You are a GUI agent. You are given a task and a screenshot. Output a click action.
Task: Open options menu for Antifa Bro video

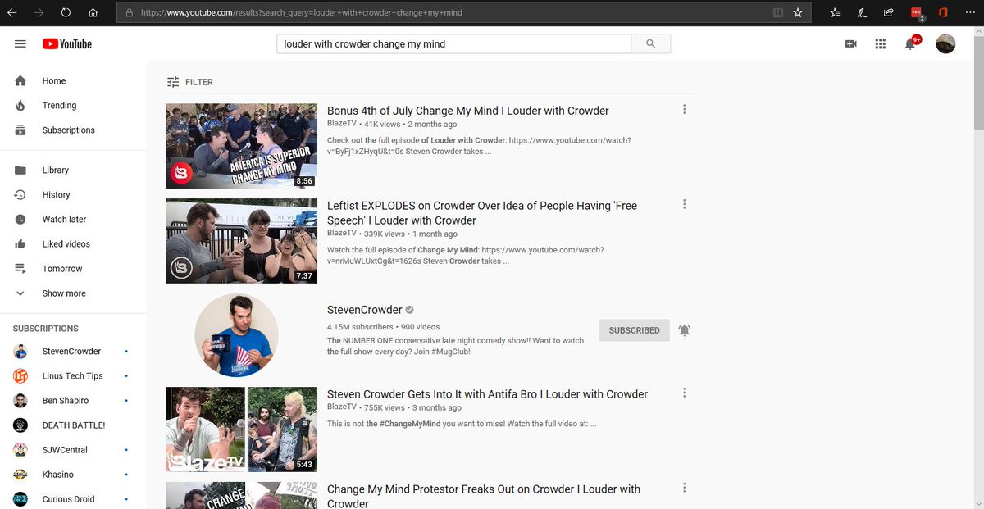pyautogui.click(x=685, y=393)
